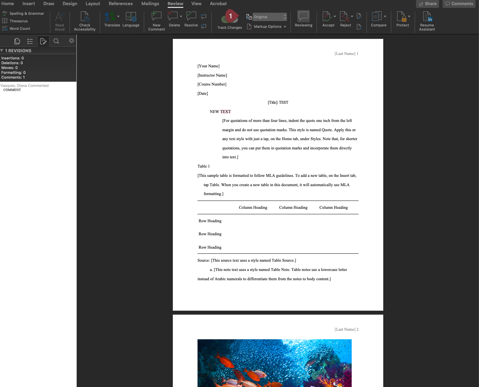This screenshot has width=479, height=387.
Task: Close the sidebar navigation pane
Action: pyautogui.click(x=72, y=41)
